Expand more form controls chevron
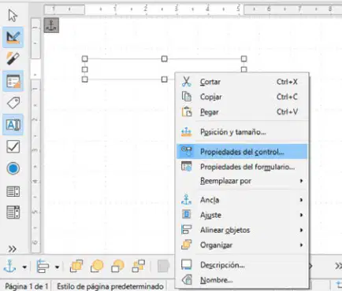342x291 pixels. tap(12, 249)
